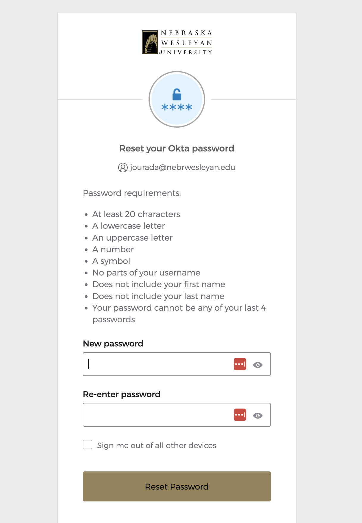Screen dimensions: 362x523
Task: Click the Re-enter password field label
Action: coord(122,394)
